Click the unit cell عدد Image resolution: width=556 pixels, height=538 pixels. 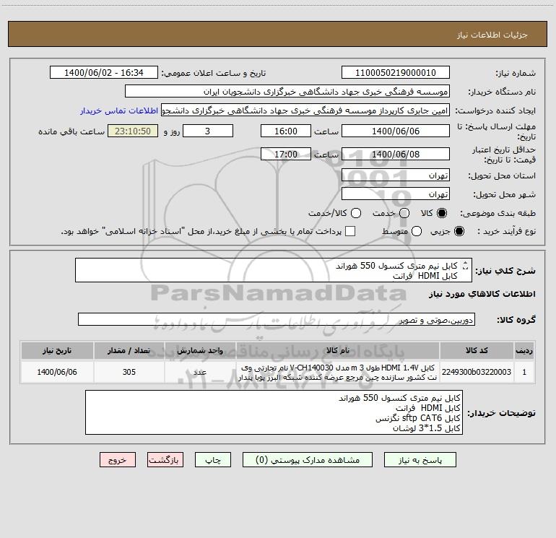click(x=200, y=372)
